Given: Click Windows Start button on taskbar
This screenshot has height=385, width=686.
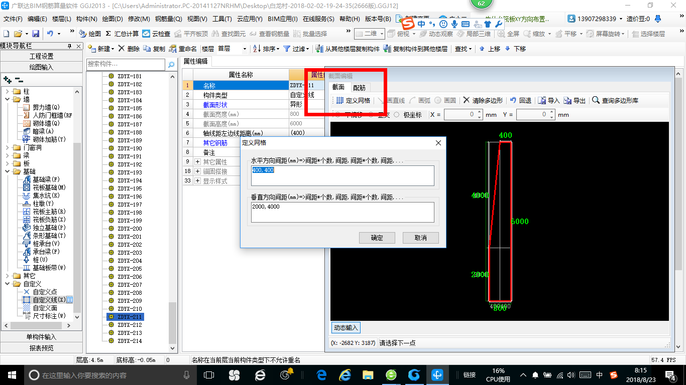Looking at the screenshot, I should [x=11, y=374].
